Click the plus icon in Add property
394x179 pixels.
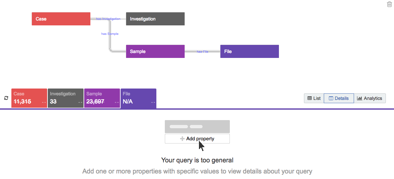coord(182,139)
